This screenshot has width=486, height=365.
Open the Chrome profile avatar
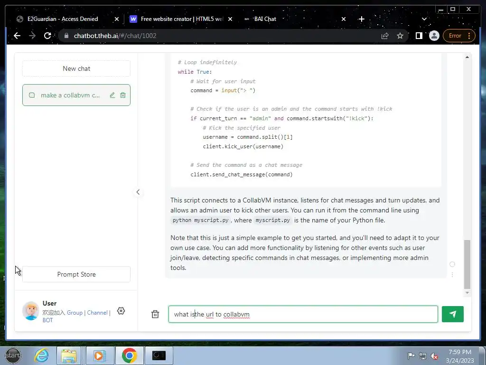pyautogui.click(x=434, y=36)
